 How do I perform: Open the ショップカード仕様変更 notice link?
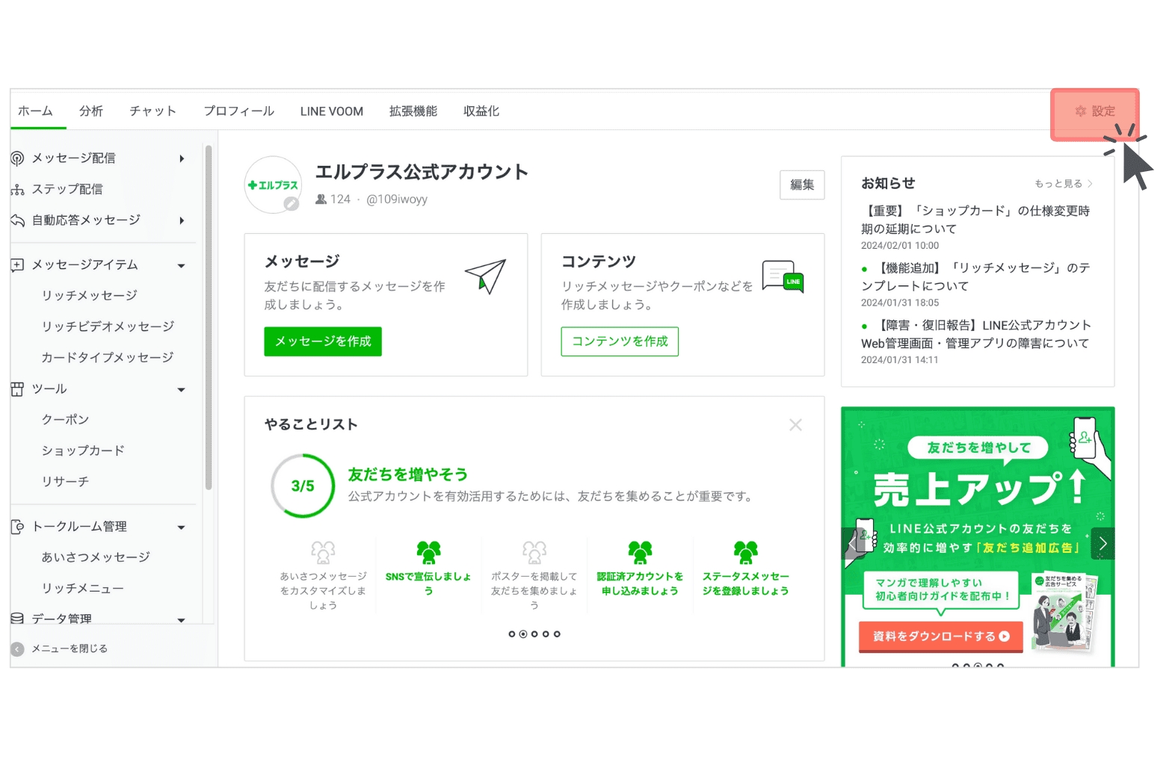(975, 220)
